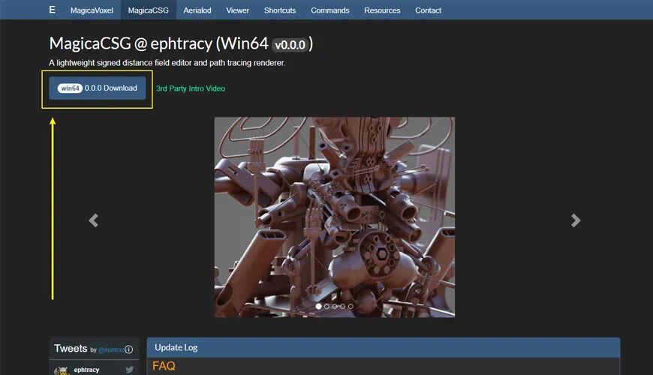
Task: Click the ephtracy tweet author name
Action: [86, 370]
